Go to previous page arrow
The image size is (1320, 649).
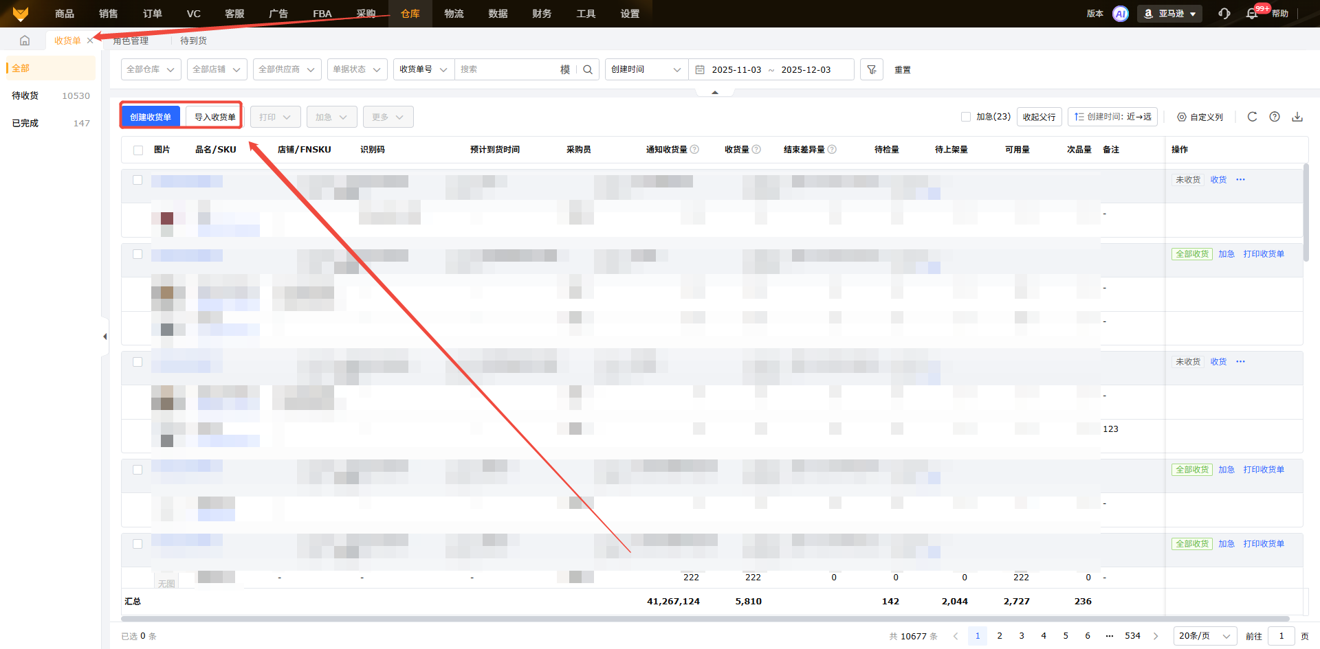coord(956,636)
